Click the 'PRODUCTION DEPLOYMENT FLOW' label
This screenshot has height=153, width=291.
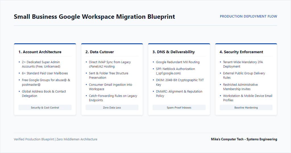click(x=248, y=16)
